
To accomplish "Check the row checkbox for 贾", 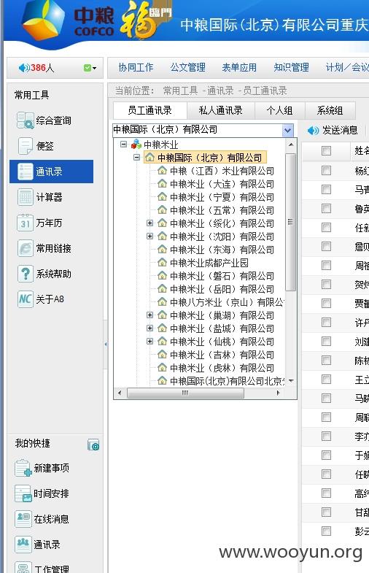I will pos(326,304).
